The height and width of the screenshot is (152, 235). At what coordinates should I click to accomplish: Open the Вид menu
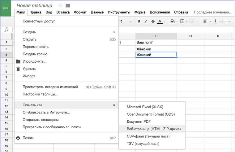(x=49, y=12)
